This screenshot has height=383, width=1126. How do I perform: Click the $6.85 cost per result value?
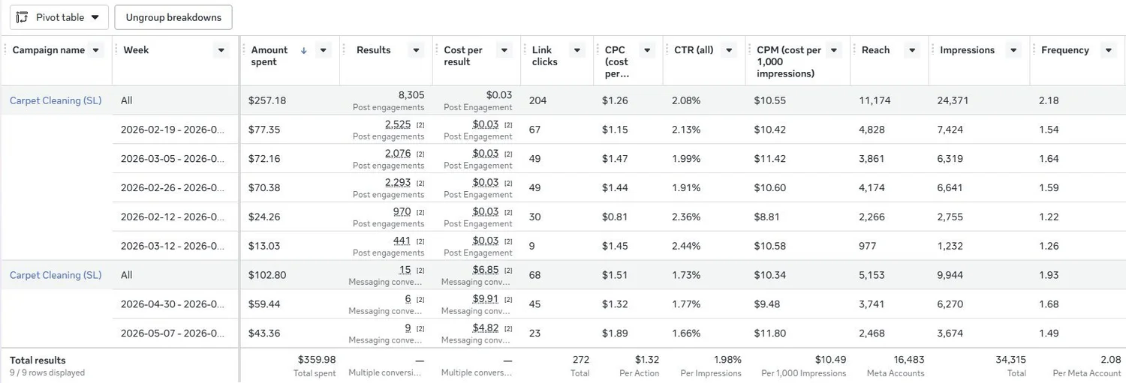pos(486,270)
